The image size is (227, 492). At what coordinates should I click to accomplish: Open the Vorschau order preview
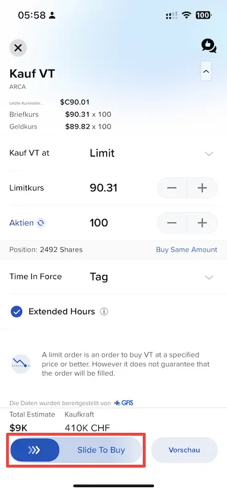(184, 450)
